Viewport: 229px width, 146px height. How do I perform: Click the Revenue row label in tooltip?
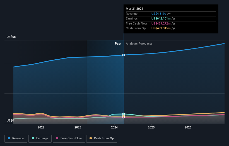132,14
